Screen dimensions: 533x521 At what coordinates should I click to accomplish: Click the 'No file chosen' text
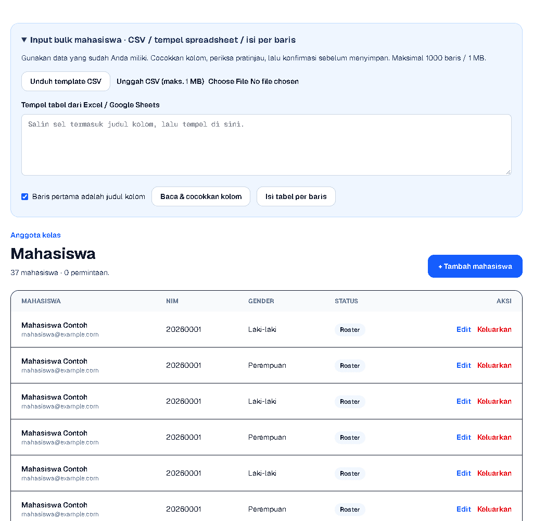[274, 81]
